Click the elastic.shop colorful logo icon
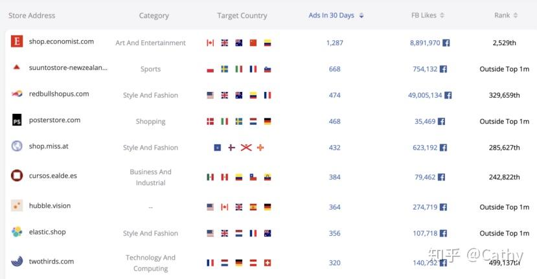This screenshot has width=537, height=279. click(x=17, y=232)
